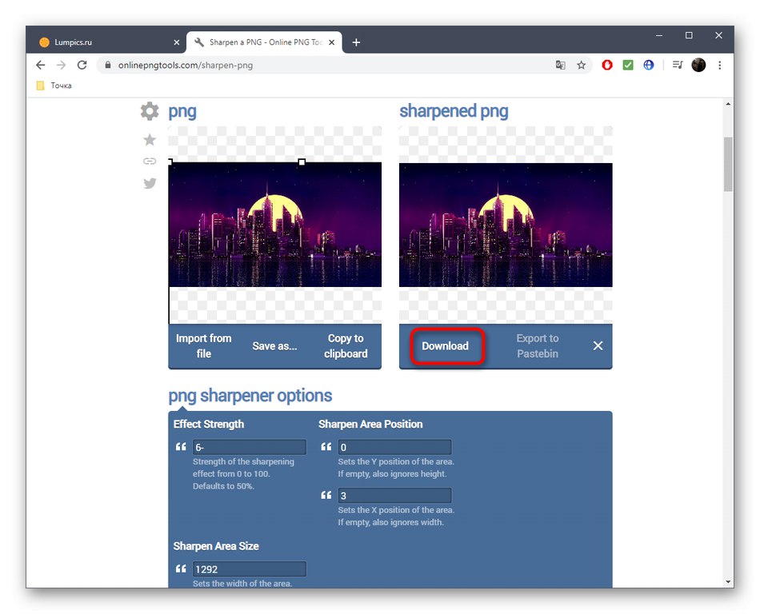The image size is (760, 614).
Task: Star this PNG sharpener tool
Action: click(x=149, y=139)
